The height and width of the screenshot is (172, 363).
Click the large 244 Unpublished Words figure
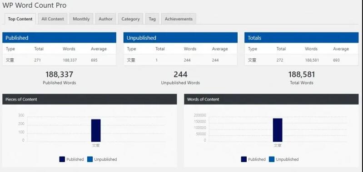(180, 75)
